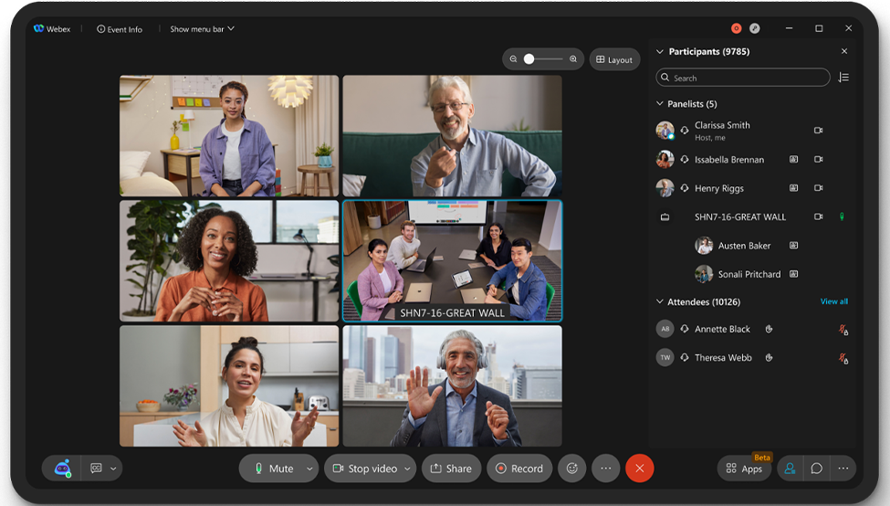Click Henry Riggs's contact card icon
Viewport: 890px width, 506px height.
(x=793, y=187)
